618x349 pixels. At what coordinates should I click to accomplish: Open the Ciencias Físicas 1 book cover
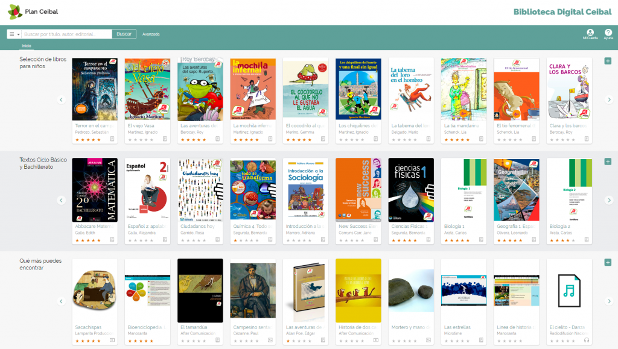pyautogui.click(x=411, y=190)
